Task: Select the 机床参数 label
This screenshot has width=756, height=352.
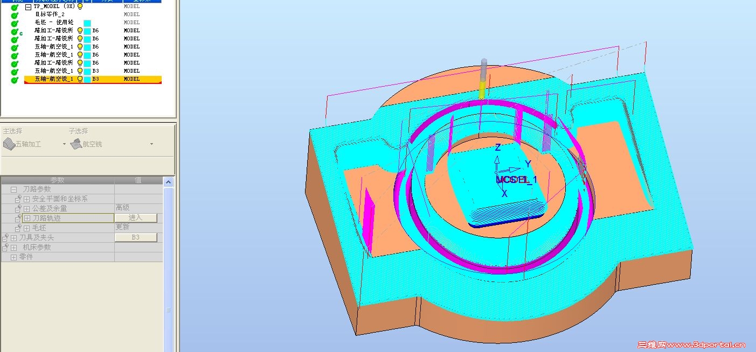Action: tap(37, 248)
